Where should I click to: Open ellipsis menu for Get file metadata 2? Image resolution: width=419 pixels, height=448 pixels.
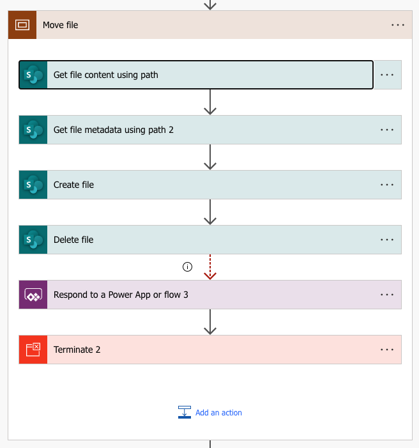click(387, 130)
